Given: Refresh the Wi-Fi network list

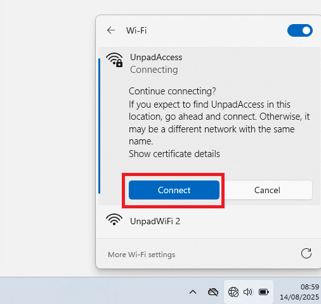Looking at the screenshot, I should click(x=306, y=253).
